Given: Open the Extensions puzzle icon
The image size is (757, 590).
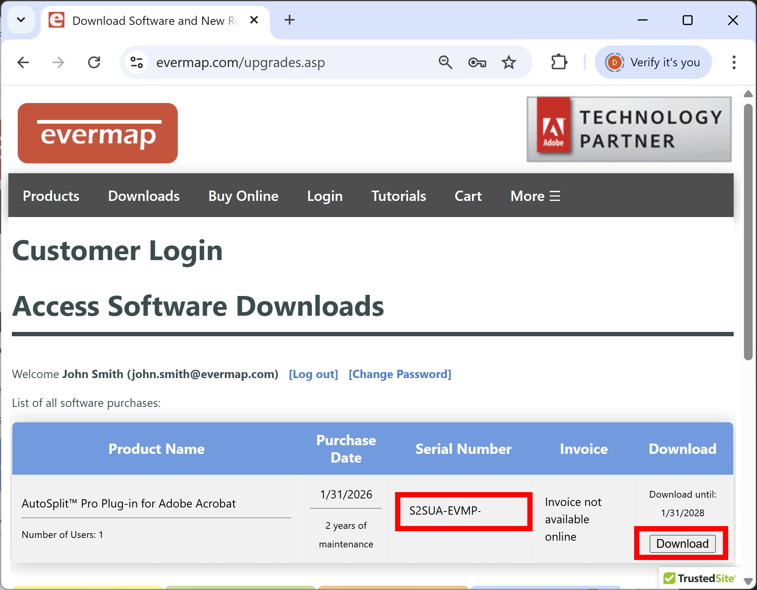Looking at the screenshot, I should [559, 62].
